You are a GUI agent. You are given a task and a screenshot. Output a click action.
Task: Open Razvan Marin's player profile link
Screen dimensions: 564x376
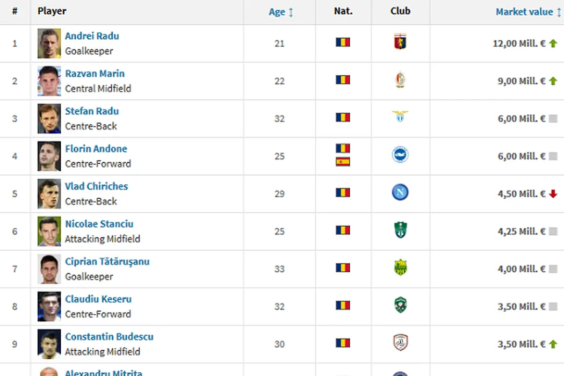click(x=95, y=74)
